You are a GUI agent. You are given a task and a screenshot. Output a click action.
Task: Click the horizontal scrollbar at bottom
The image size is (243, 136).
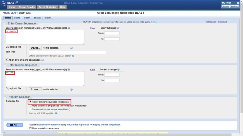pos(117,135)
